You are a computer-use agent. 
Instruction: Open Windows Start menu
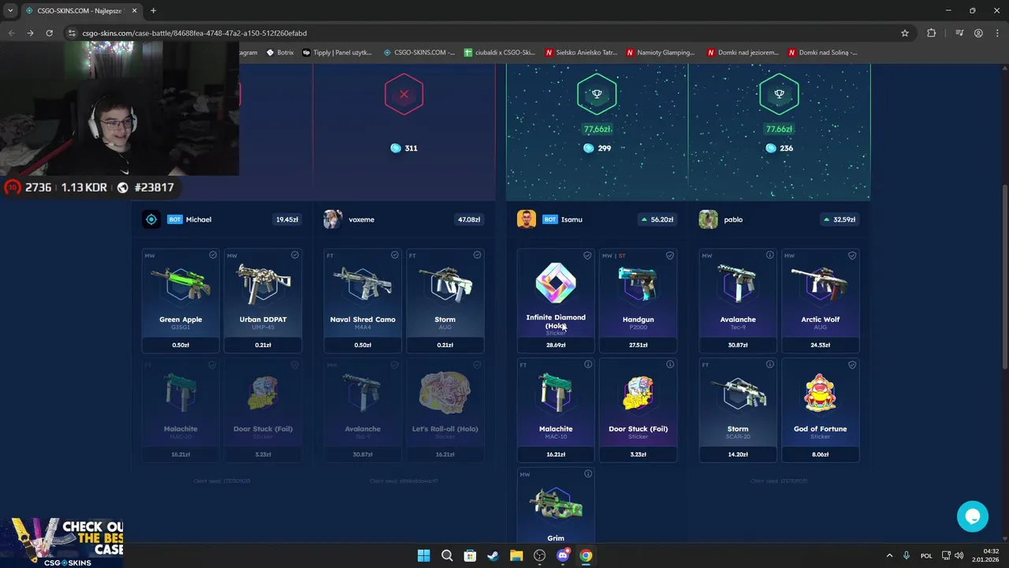(x=423, y=555)
